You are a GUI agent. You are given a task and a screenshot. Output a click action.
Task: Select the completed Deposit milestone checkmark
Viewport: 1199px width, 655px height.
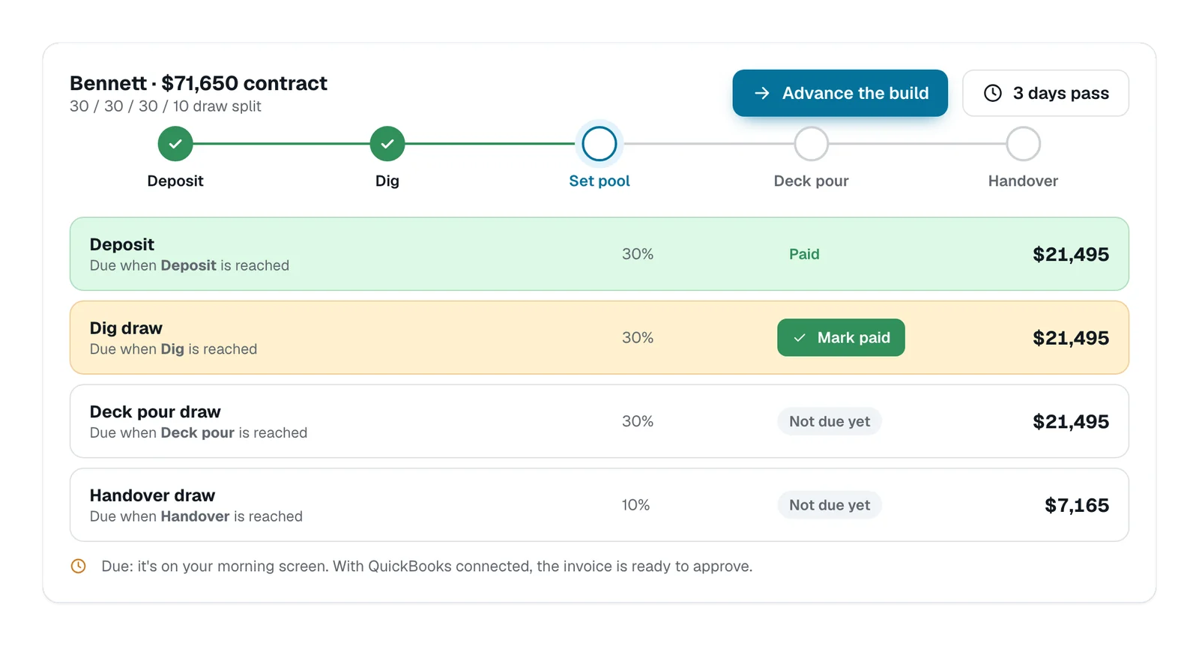[x=175, y=144]
